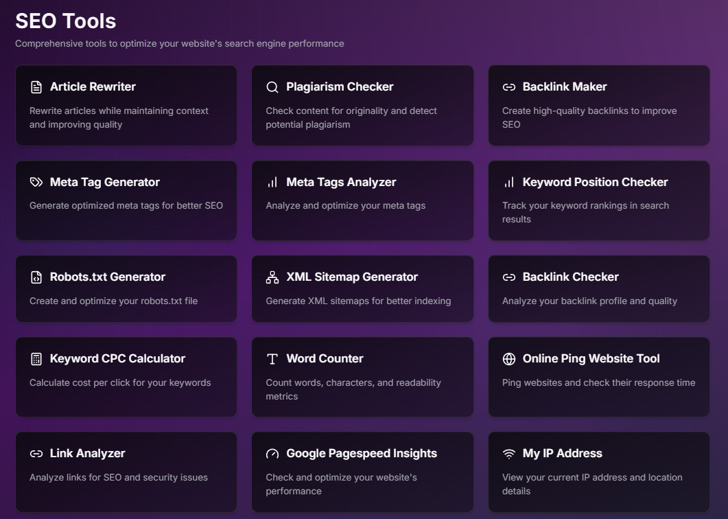Click the code file icon for Robots.txt Generator

click(x=36, y=277)
